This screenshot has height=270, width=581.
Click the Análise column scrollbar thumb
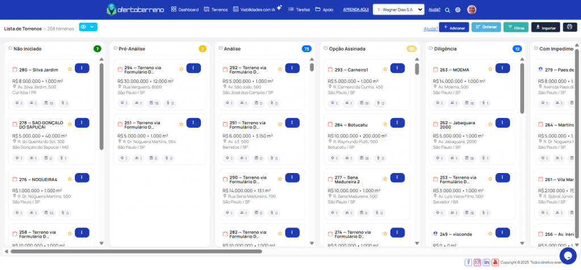[312, 67]
